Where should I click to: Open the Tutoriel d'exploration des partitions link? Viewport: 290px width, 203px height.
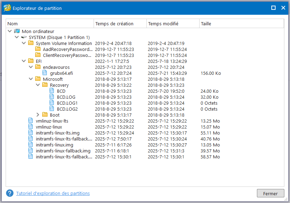click(x=53, y=193)
